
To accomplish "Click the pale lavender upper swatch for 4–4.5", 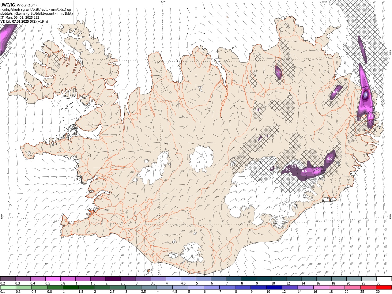I will (173, 279).
